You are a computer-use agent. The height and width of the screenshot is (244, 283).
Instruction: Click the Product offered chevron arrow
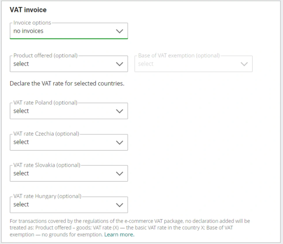(x=119, y=64)
